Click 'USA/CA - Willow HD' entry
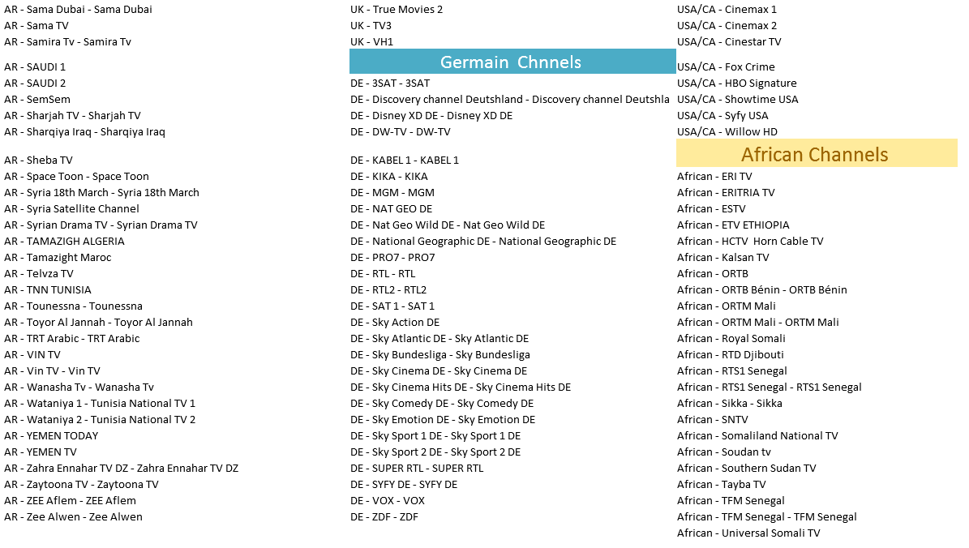Viewport: 969px width, 548px height. (x=727, y=131)
